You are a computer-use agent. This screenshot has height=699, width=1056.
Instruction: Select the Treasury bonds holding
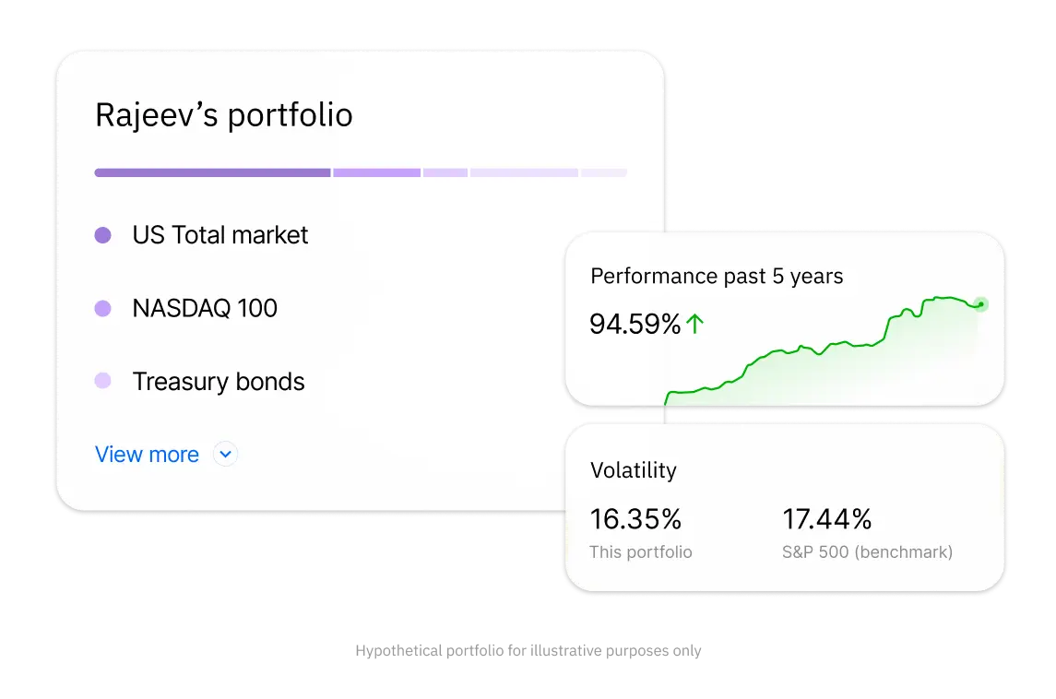point(219,382)
